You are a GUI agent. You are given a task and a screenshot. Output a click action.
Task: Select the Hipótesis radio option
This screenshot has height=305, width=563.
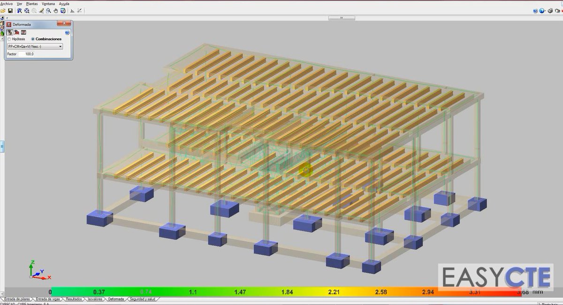point(16,39)
